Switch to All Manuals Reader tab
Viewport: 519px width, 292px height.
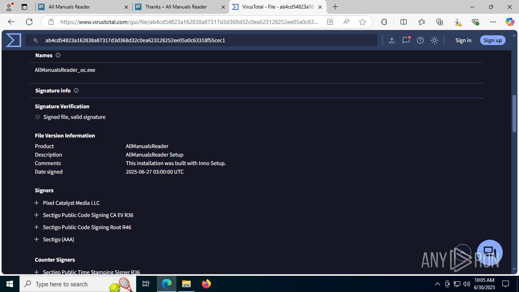pyautogui.click(x=84, y=7)
